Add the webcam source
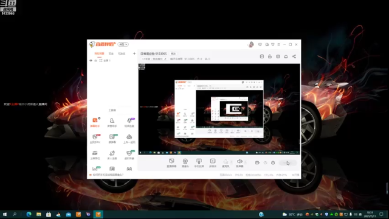Screen dimensions: 389x219 click(x=185, y=163)
